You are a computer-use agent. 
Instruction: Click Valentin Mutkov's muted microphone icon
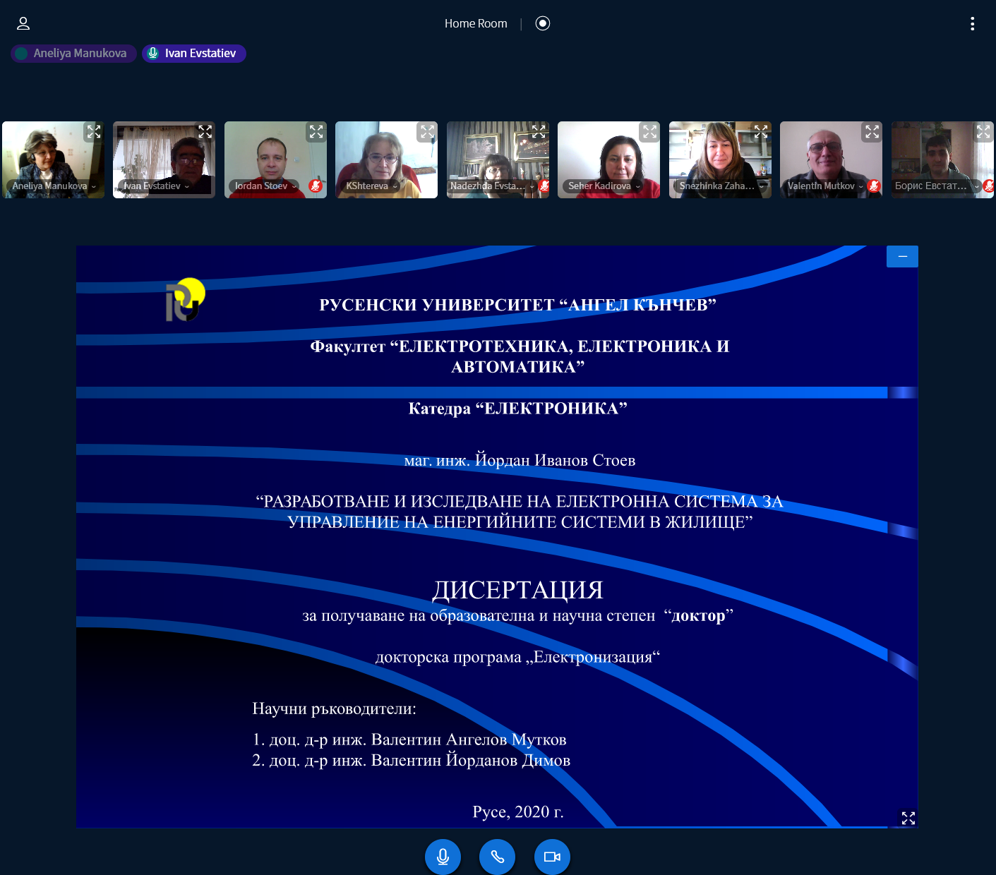coord(874,186)
